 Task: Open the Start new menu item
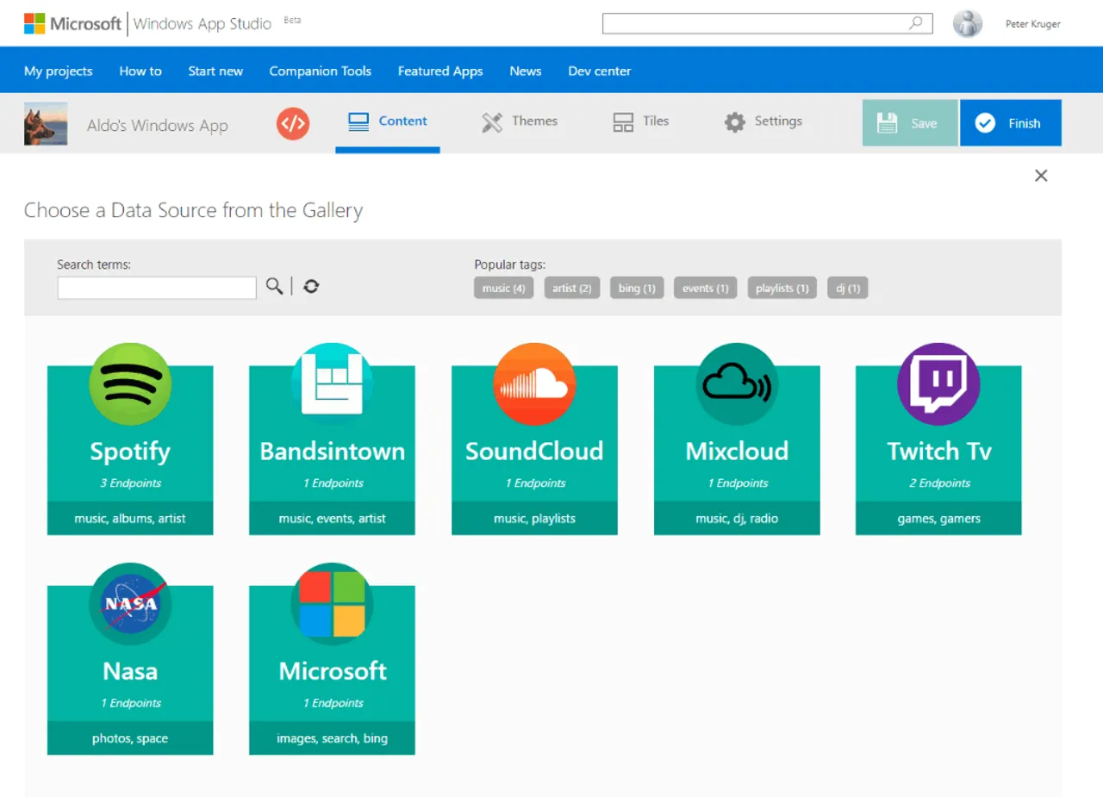tap(215, 71)
